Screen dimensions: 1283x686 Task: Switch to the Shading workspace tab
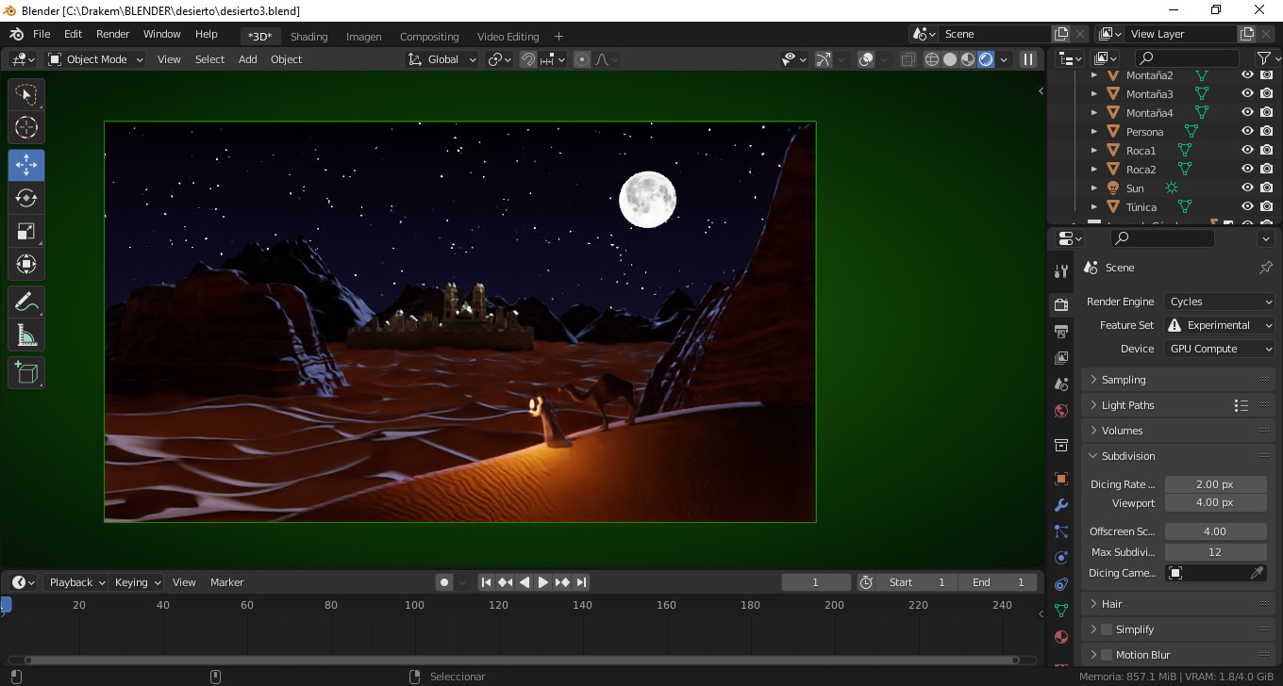tap(309, 37)
